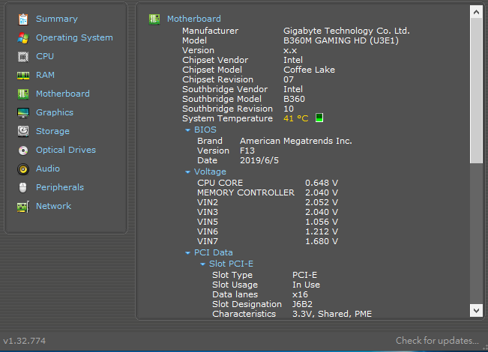Screen dimensions: 488x352
Task: Click the VIN2 voltage value 2.052 V
Action: 322,202
